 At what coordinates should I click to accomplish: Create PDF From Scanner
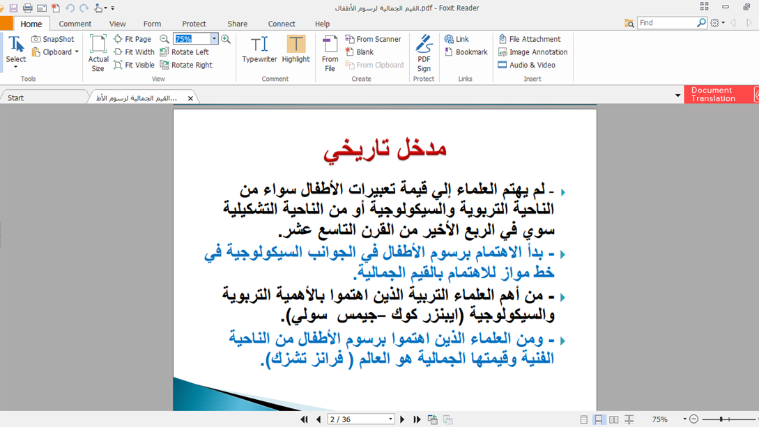(x=373, y=39)
